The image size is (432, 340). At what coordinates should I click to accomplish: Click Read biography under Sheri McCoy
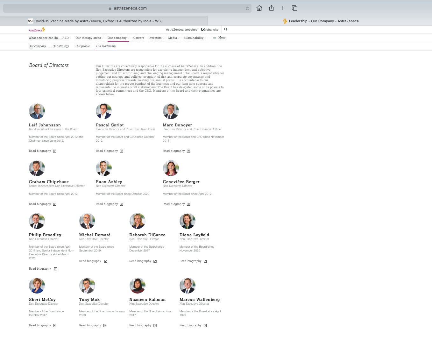tap(40, 325)
